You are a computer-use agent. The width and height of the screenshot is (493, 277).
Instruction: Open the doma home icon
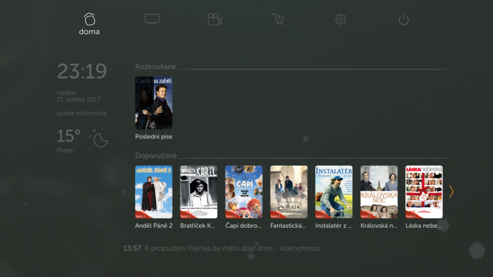[x=90, y=19]
